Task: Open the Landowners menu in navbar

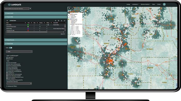Action: (135, 4)
